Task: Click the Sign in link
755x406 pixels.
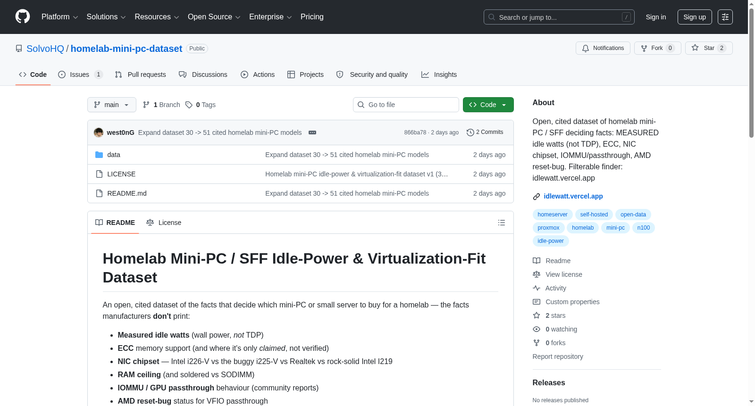Action: click(x=656, y=17)
